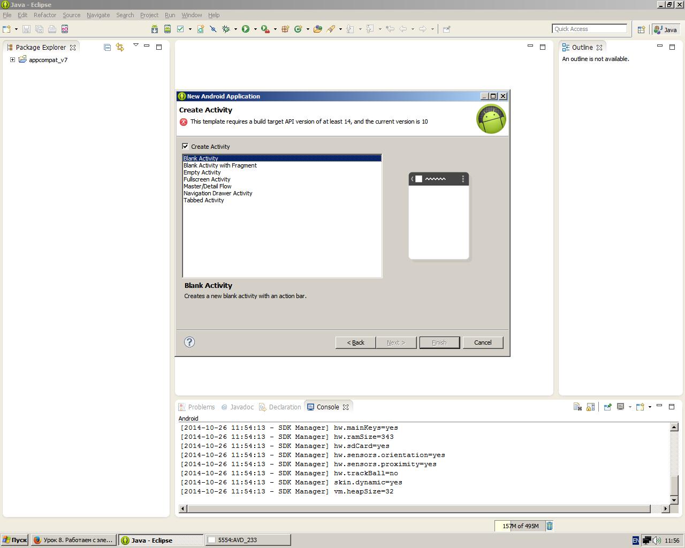This screenshot has height=548, width=685.
Task: Click the New wizard toolbar icon
Action: pos(7,29)
